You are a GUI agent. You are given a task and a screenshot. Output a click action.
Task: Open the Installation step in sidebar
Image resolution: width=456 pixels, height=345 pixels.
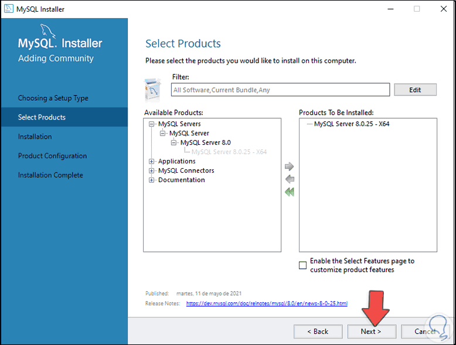[35, 136]
